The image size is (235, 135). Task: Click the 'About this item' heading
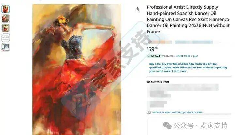pos(158,82)
